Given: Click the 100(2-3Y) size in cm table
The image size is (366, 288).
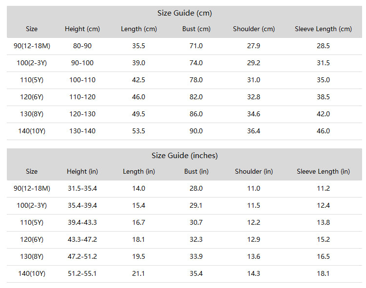Looking at the screenshot, I should [32, 63].
